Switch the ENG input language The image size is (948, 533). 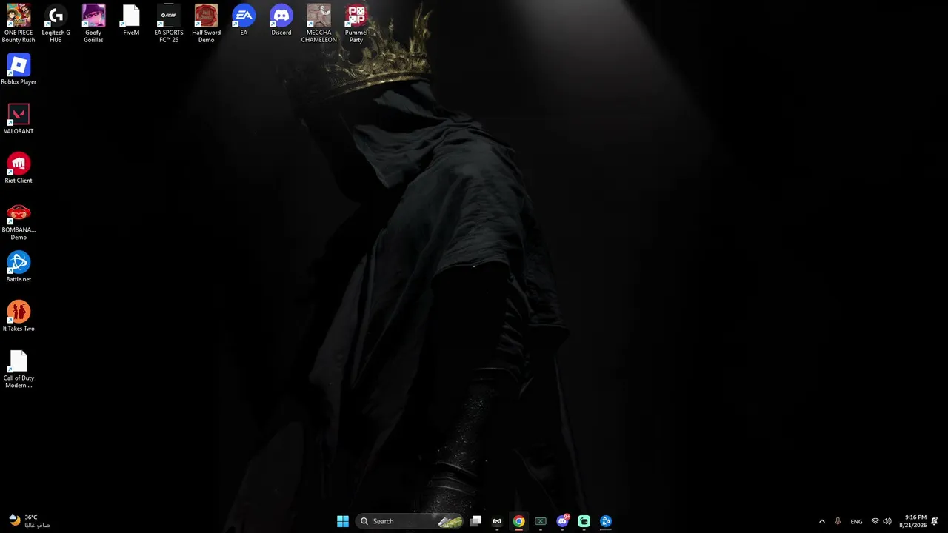[x=856, y=521]
